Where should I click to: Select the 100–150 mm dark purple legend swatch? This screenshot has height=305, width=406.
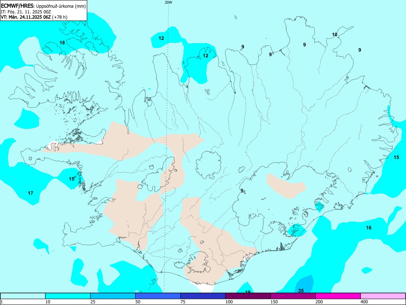(248, 296)
